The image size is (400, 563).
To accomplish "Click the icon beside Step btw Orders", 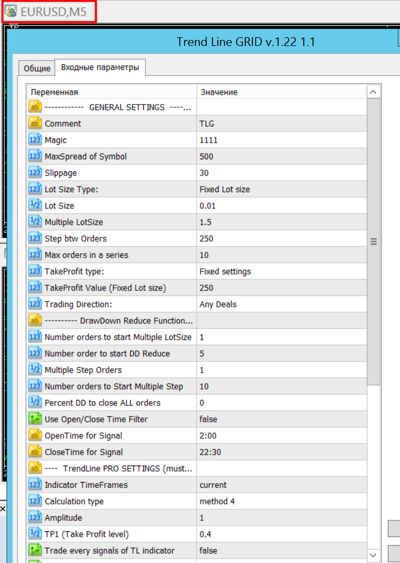I will tap(35, 239).
